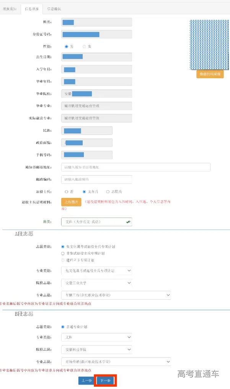Select 普通专业计划 radio in B段
Image resolution: width=230 pixels, height=389 pixels.
pyautogui.click(x=63, y=327)
